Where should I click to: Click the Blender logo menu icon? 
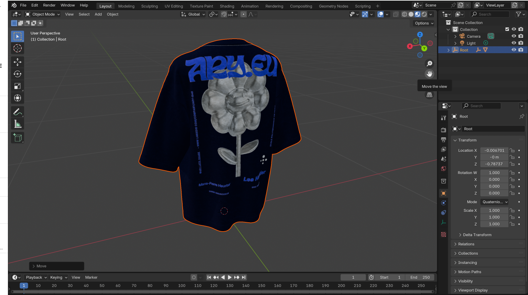(14, 5)
